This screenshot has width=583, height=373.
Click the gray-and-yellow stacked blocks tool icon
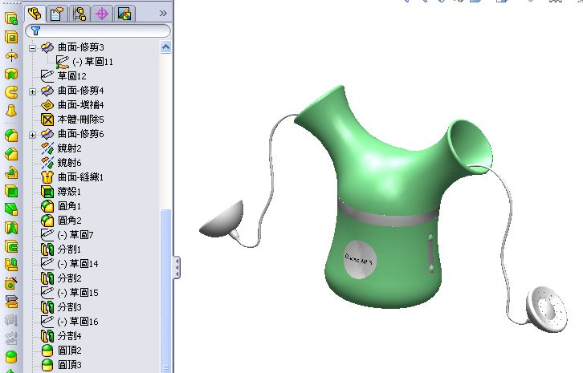11,302
